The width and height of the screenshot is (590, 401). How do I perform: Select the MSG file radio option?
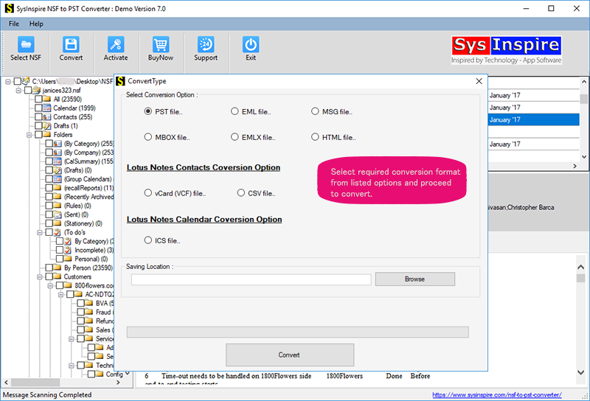tap(315, 111)
